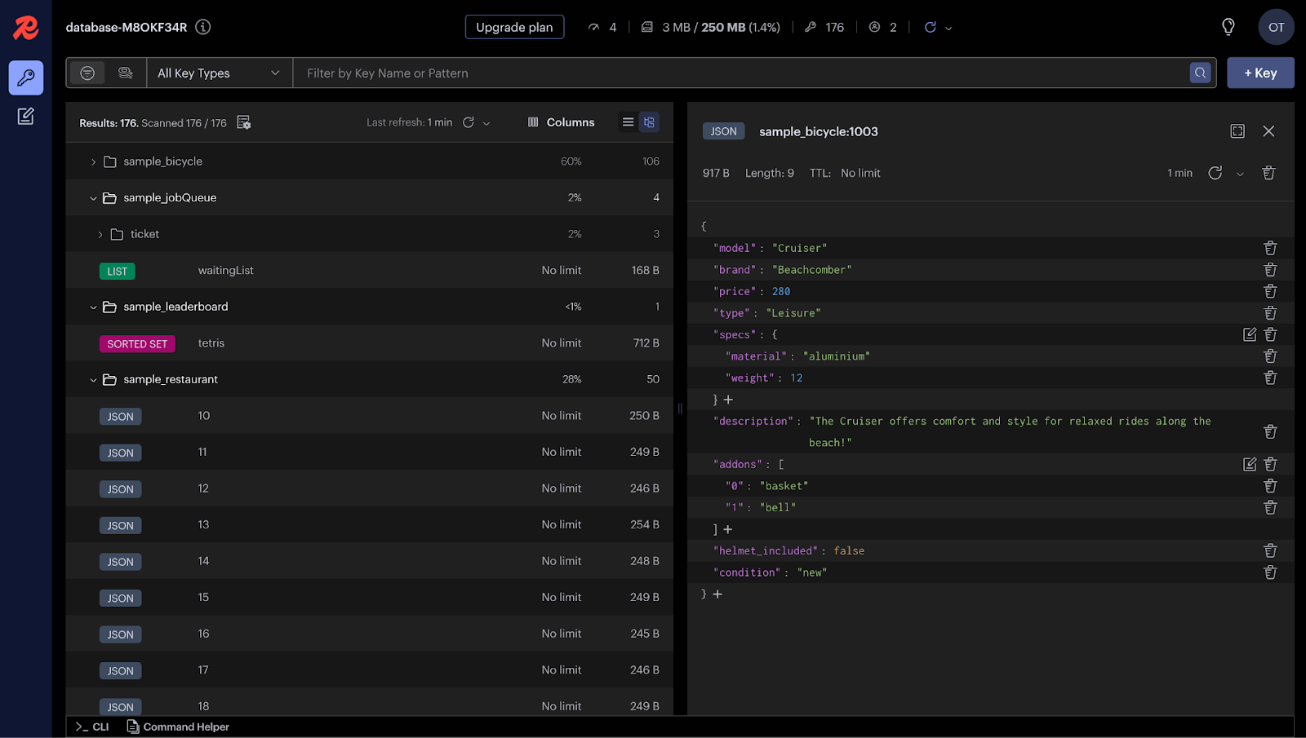Screen dimensions: 1306x738
Task: Open the CLI tab at bottom
Action: click(x=92, y=727)
